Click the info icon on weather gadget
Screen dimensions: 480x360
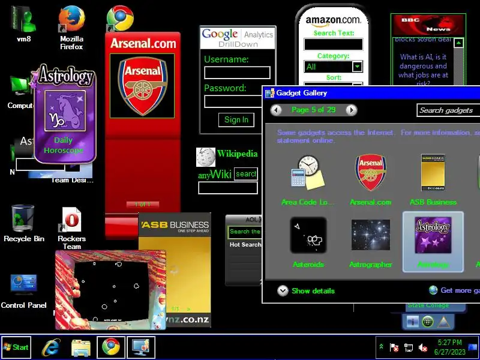pos(412,322)
